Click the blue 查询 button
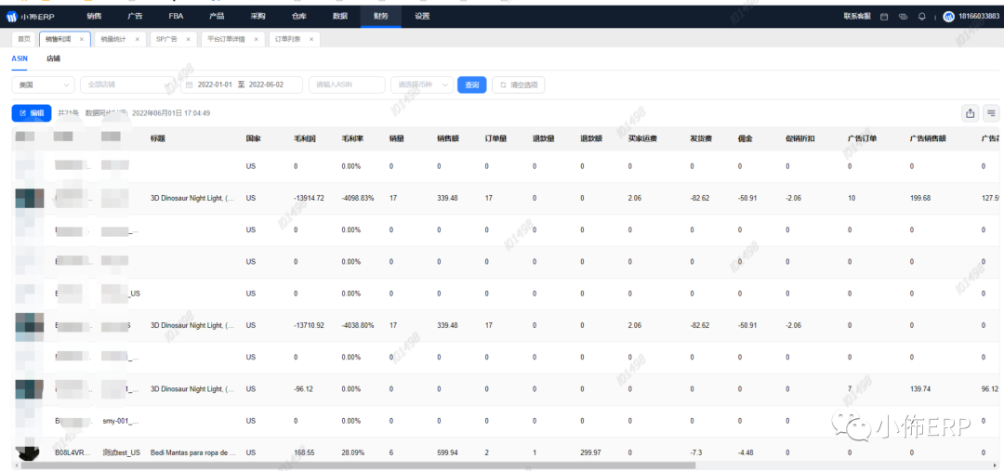 pos(471,85)
